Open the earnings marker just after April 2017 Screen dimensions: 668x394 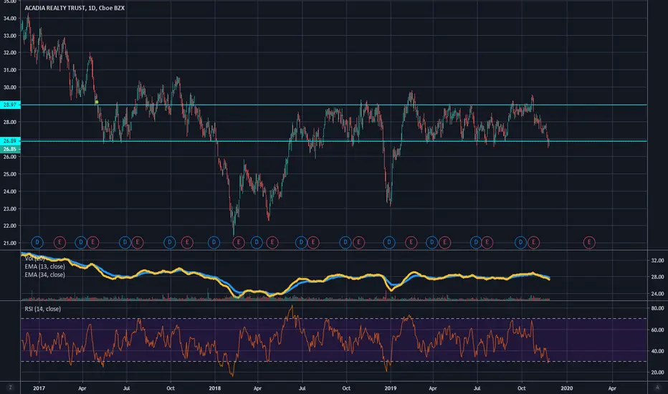(x=93, y=242)
